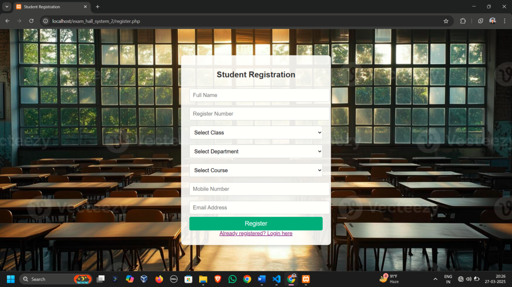The height and width of the screenshot is (287, 512).
Task: Click the Email Address field
Action: (259, 208)
